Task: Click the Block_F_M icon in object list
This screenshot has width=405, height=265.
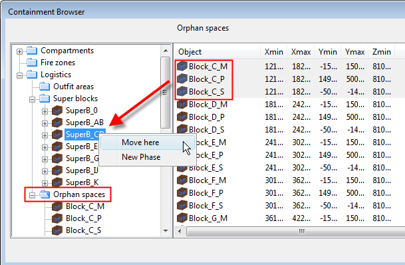Action: click(182, 180)
